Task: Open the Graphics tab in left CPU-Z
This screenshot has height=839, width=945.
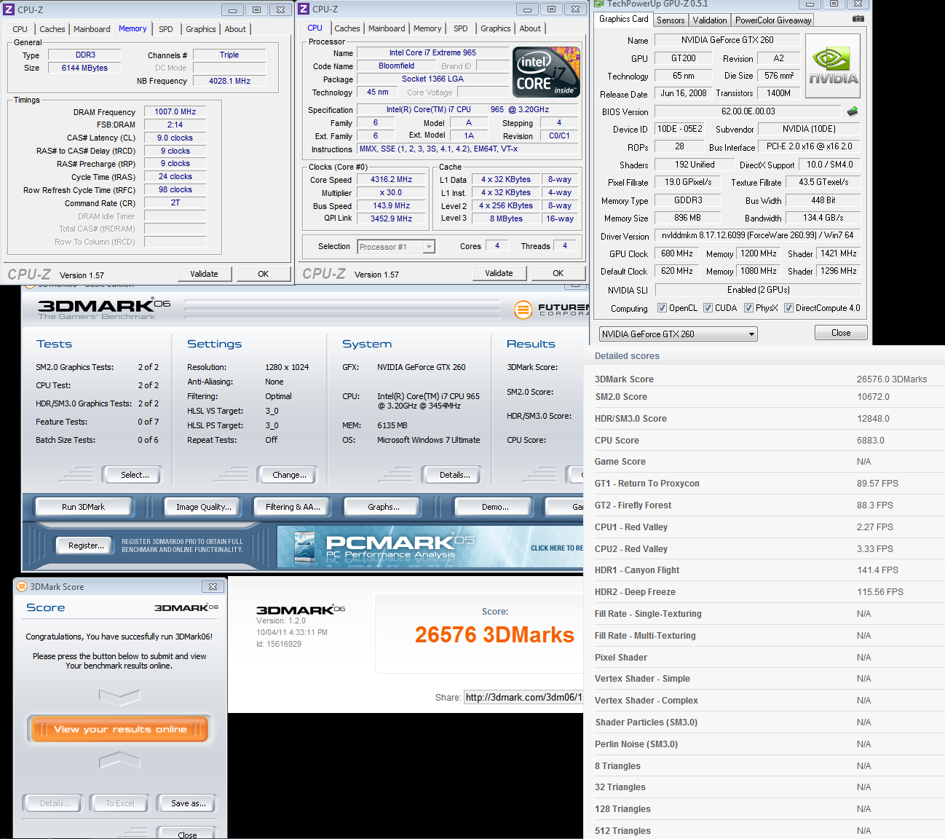Action: point(201,29)
